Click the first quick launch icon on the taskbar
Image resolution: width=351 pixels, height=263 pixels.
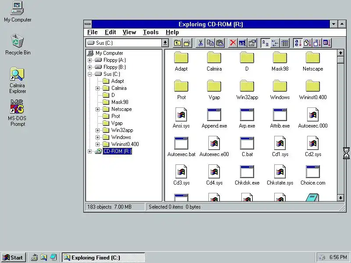[34, 257]
